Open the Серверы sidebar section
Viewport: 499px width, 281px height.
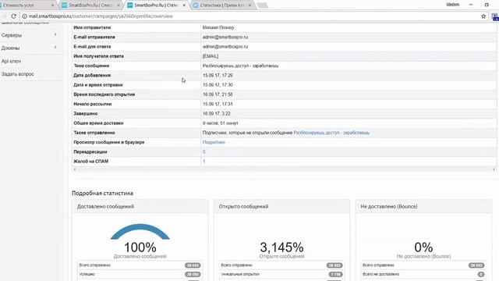12,35
